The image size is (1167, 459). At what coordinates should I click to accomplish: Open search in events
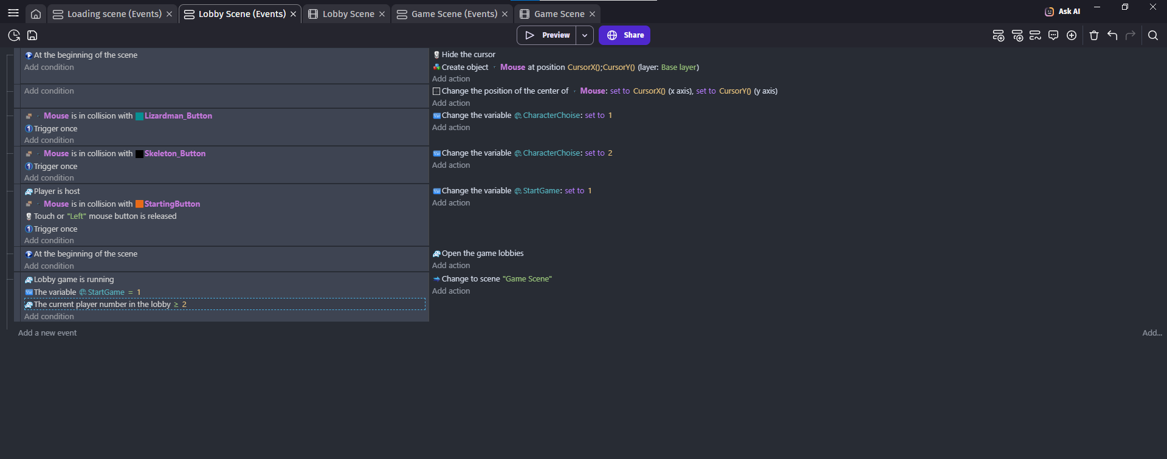click(1153, 35)
